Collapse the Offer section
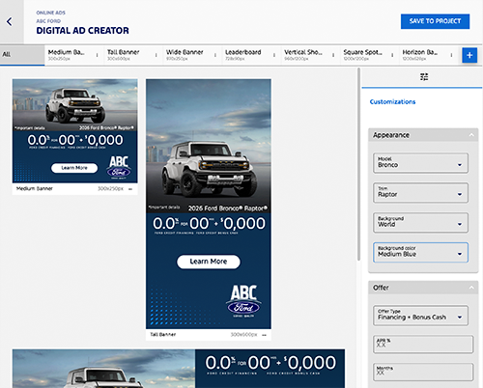The width and height of the screenshot is (483, 388). click(471, 288)
